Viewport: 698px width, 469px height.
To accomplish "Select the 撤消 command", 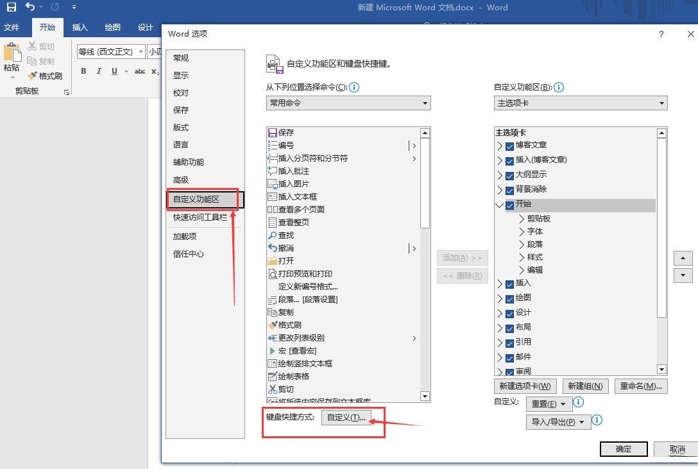I will (287, 248).
